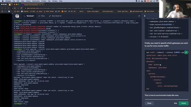Switch to the Files tab
This screenshot has width=191, height=107.
click(x=41, y=16)
